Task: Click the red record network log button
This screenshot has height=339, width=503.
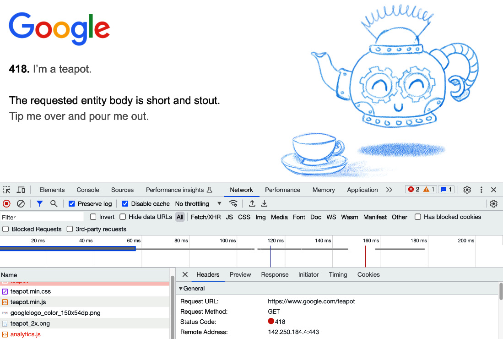Action: click(x=6, y=203)
